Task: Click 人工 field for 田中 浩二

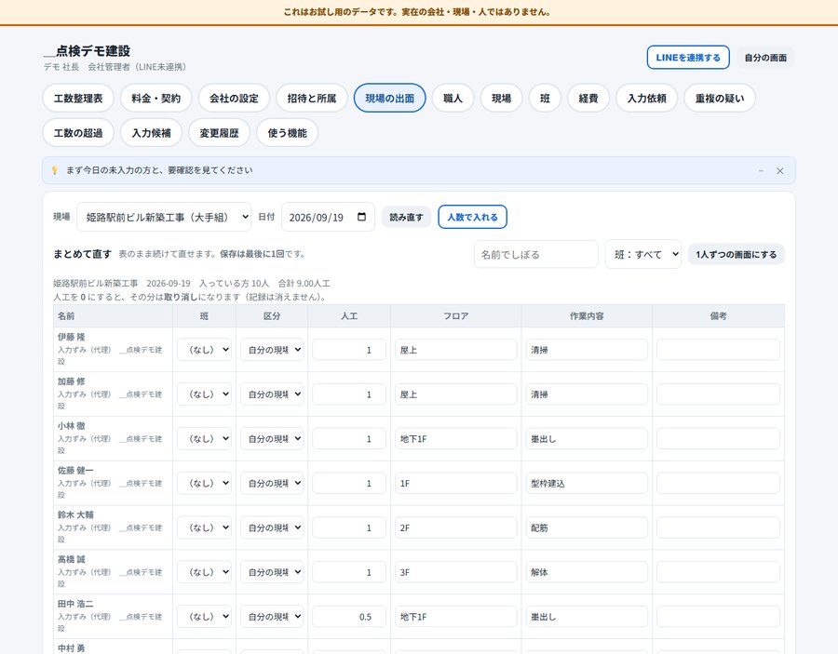Action: [x=349, y=617]
